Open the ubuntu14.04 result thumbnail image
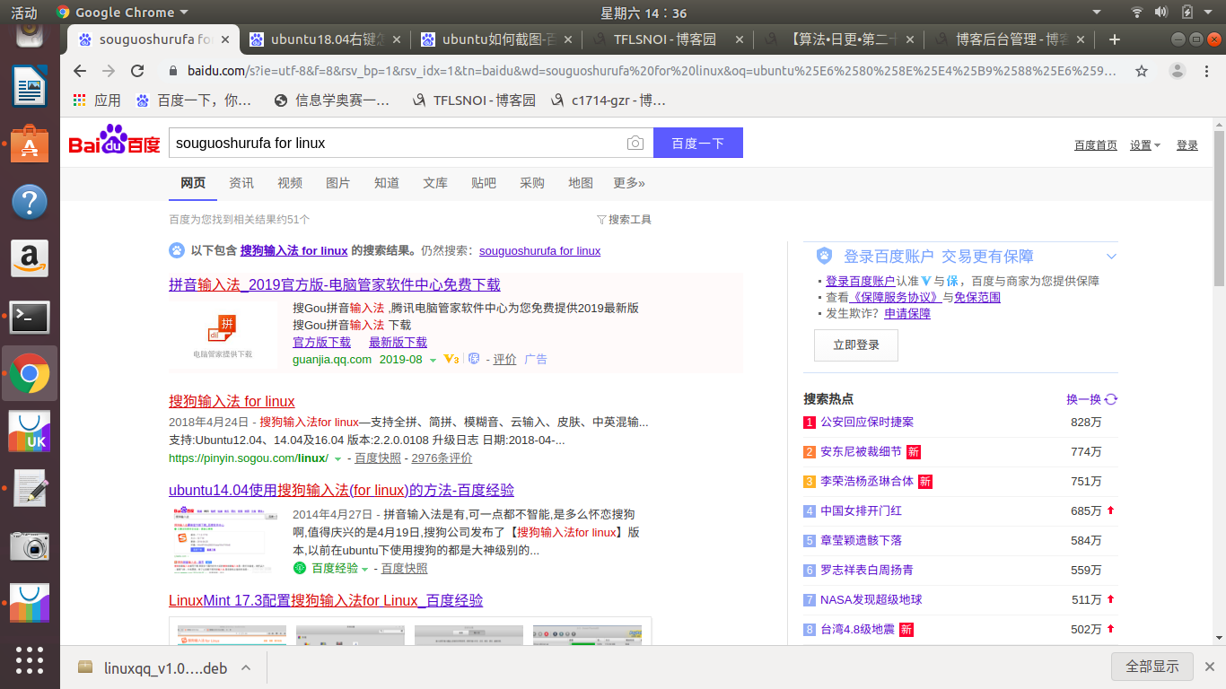 pos(223,540)
